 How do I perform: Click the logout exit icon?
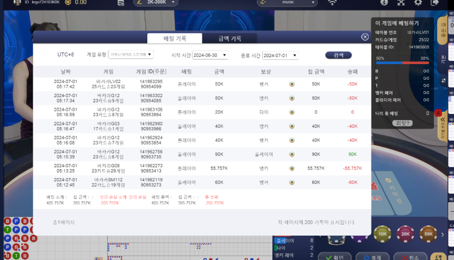click(434, 3)
